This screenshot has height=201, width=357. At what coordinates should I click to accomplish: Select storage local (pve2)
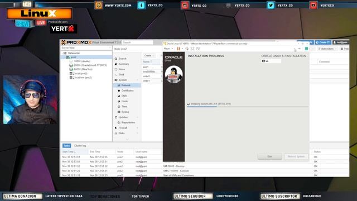tap(81, 73)
